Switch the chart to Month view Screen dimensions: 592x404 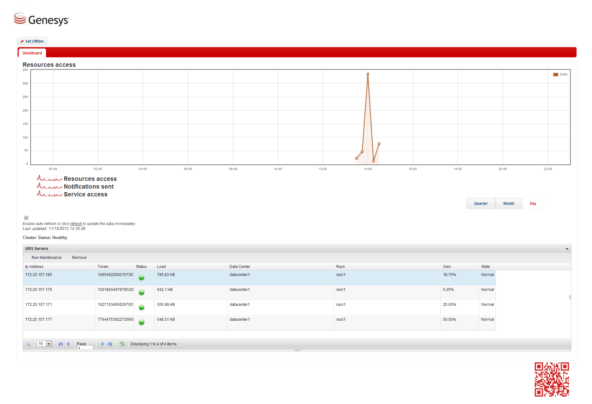click(509, 204)
